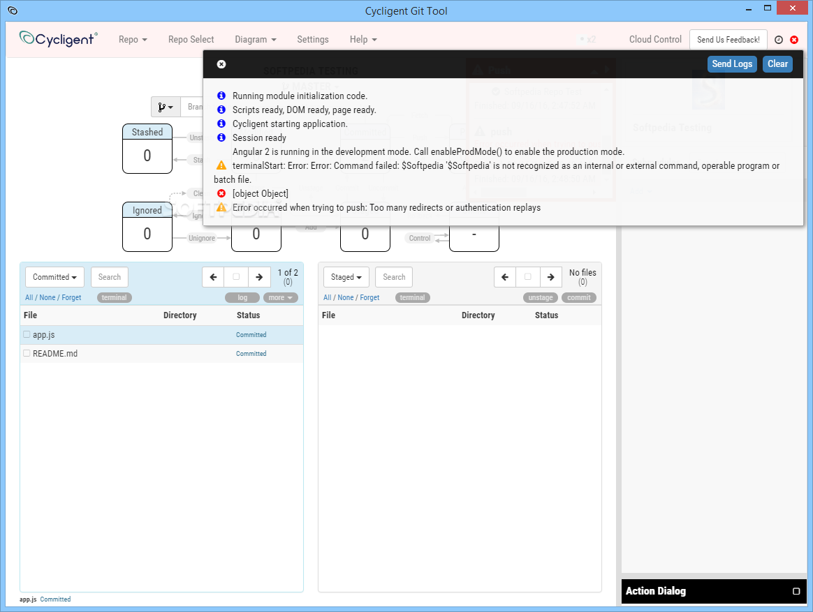Check the app.js file checkbox
This screenshot has width=813, height=612.
[x=27, y=335]
